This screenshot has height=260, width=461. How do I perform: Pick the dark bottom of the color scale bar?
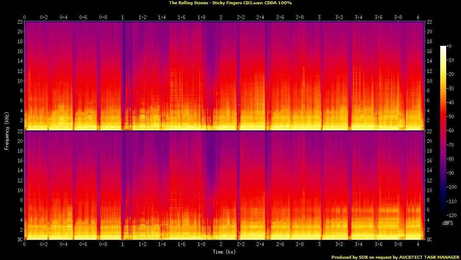coord(443,214)
